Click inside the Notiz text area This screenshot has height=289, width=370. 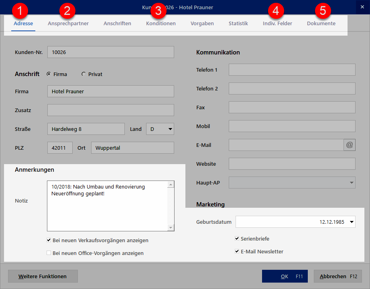[108, 206]
